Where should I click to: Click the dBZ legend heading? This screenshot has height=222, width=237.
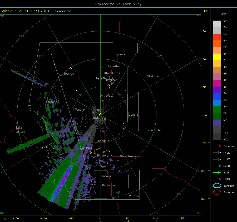(x=223, y=14)
